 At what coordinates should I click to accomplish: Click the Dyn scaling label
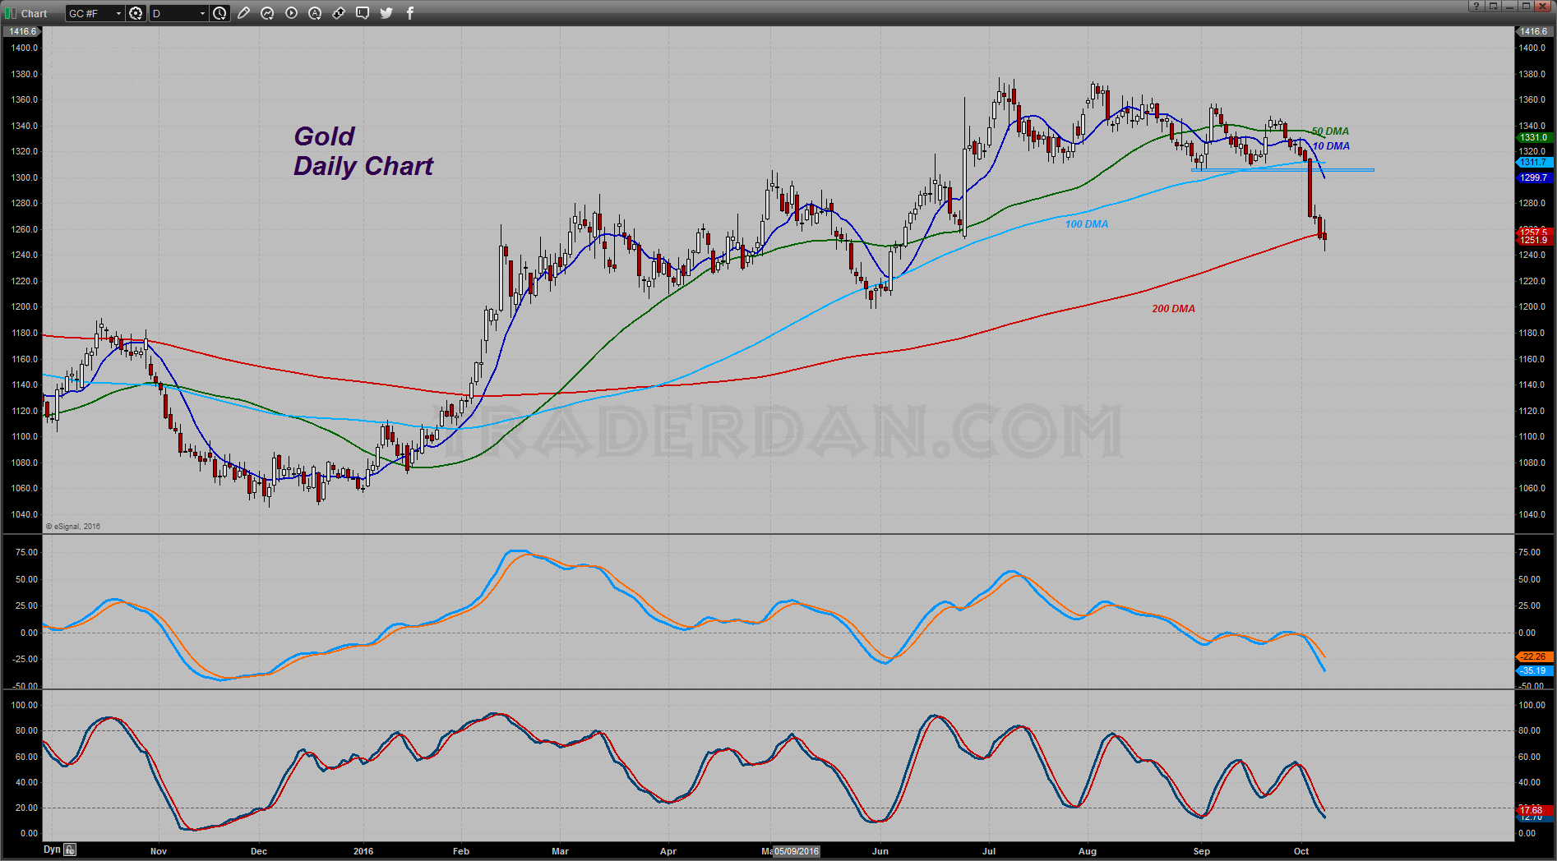point(52,849)
